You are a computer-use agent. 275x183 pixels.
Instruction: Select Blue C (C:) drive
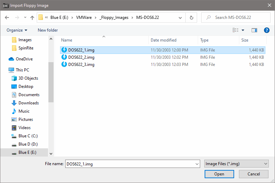28,136
